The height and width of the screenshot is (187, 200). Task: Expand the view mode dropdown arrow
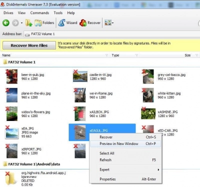tap(112, 23)
